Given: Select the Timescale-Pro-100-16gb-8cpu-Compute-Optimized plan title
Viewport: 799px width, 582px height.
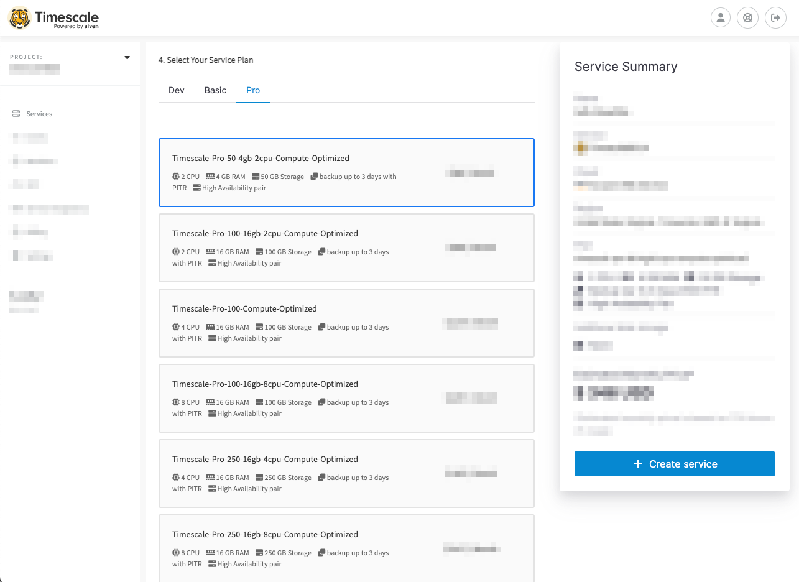Looking at the screenshot, I should (265, 384).
